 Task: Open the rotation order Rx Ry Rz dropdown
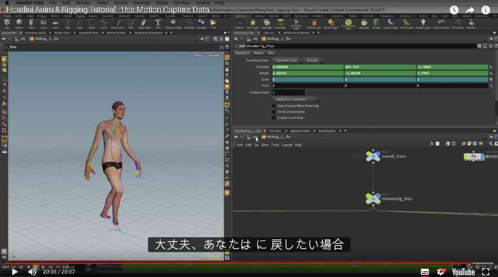click(313, 60)
